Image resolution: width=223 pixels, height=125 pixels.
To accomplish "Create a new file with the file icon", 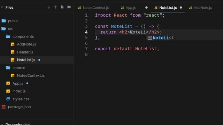I will [62, 7].
